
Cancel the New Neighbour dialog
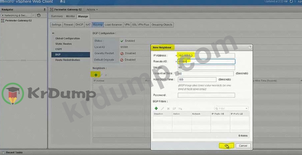[243, 146]
